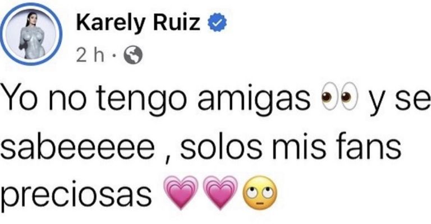431x224 pixels.
Task: Click the word "sabeeeeee" in the post
Action: 77,148
